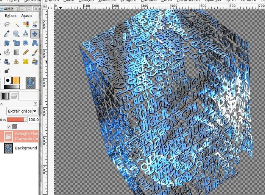Select the Shear tool

tap(25, 43)
